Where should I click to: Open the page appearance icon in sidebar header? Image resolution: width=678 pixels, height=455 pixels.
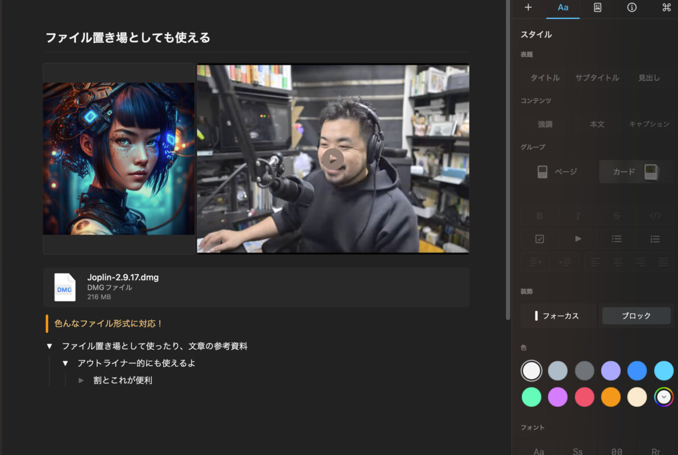pos(597,7)
